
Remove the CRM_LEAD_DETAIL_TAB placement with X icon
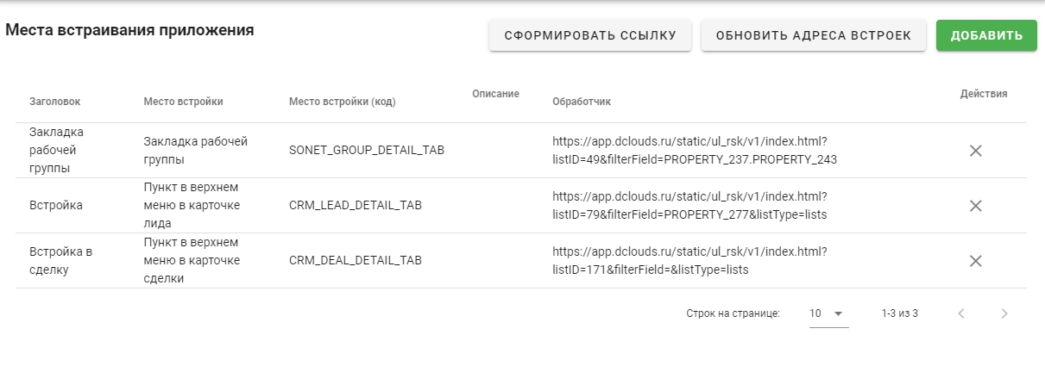pos(976,206)
